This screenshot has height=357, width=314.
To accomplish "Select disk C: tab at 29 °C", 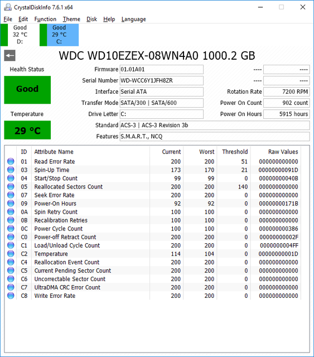I will pos(59,35).
